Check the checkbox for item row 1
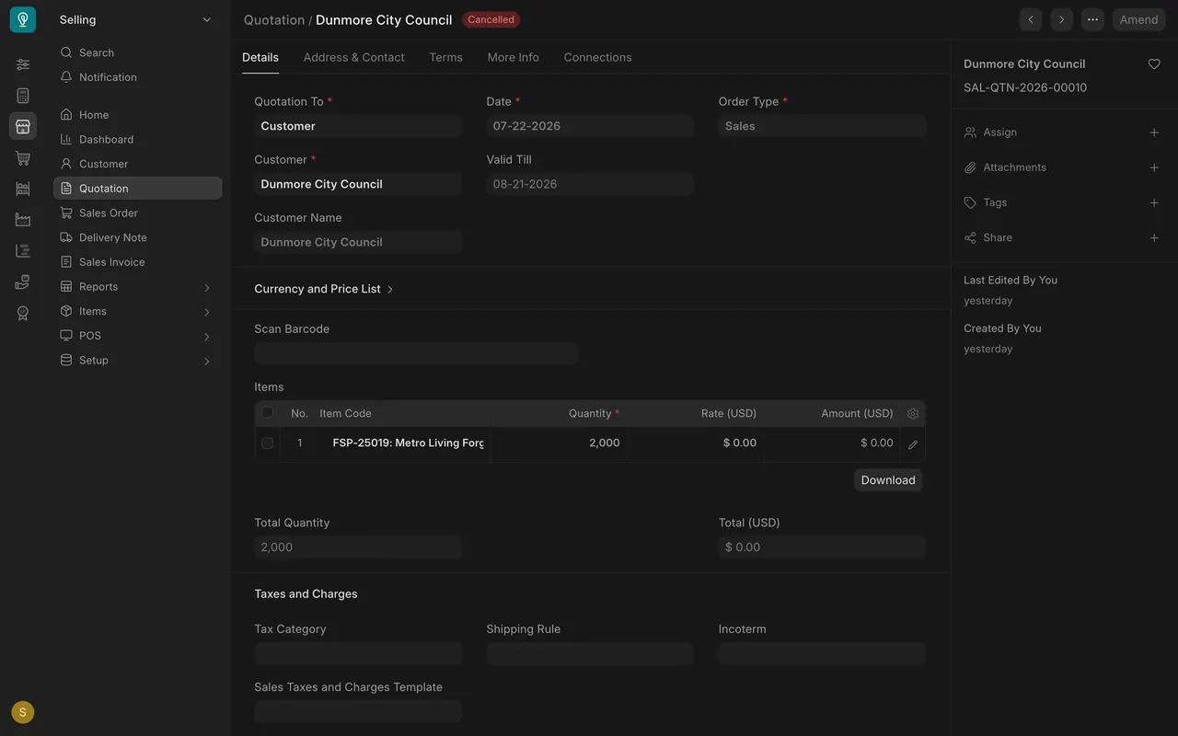The width and height of the screenshot is (1178, 736). (268, 443)
